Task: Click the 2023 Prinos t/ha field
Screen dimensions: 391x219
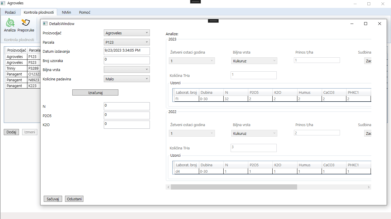Action: point(317,60)
